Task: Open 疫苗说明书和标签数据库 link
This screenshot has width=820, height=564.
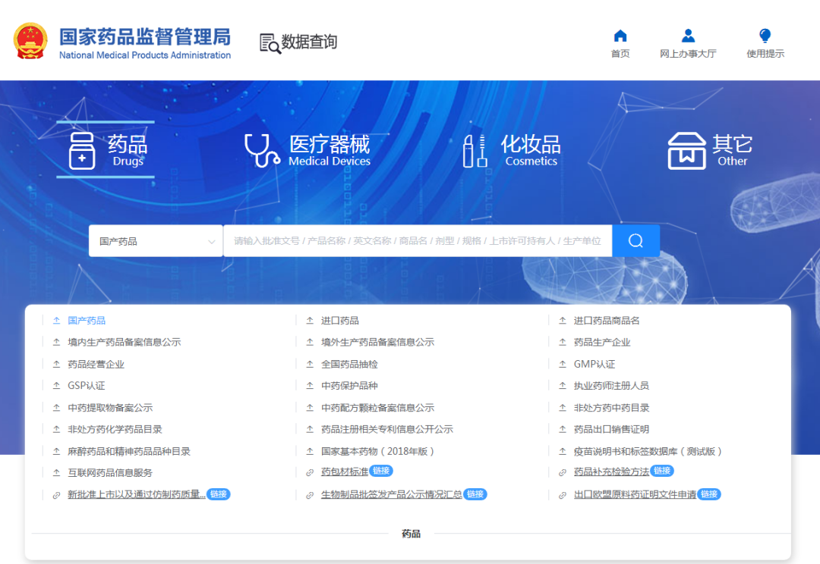Action: pos(648,451)
